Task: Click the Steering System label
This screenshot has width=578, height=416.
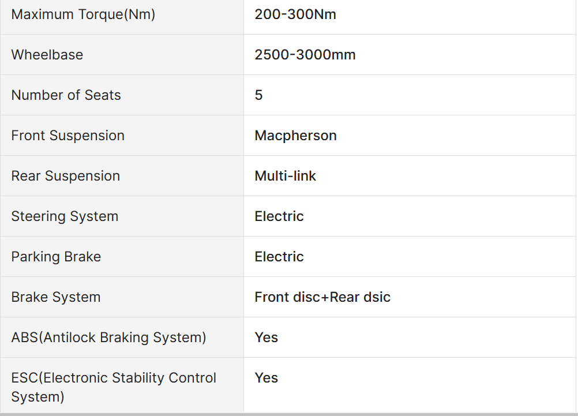Action: click(x=65, y=216)
